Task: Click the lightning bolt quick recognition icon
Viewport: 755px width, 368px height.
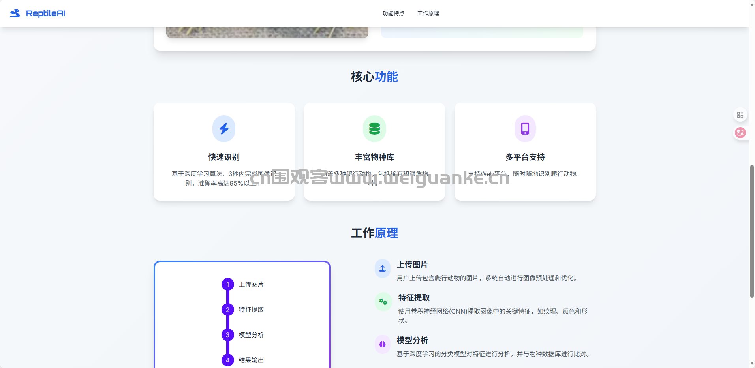Action: coord(224,129)
